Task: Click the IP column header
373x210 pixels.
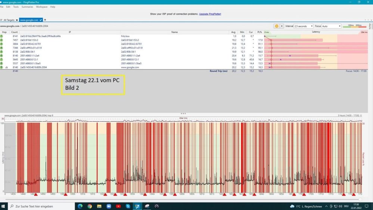Action: coord(70,32)
